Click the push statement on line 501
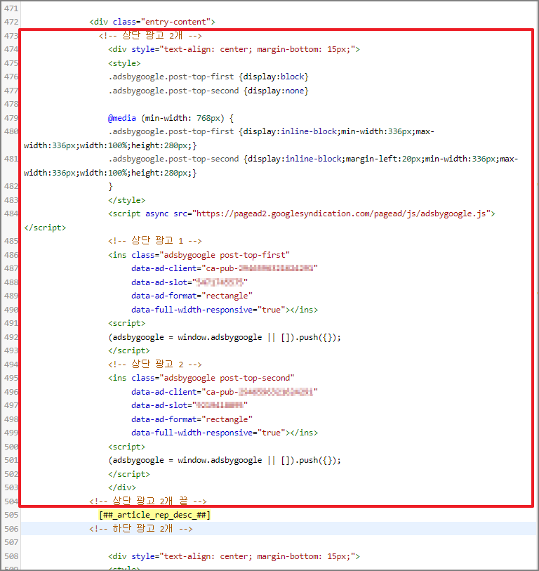 [225, 460]
